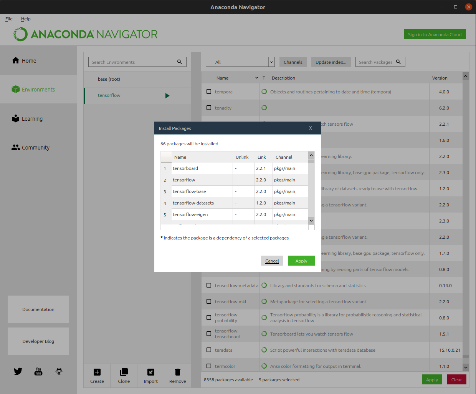Click the Remove environment trash icon

pos(177,372)
